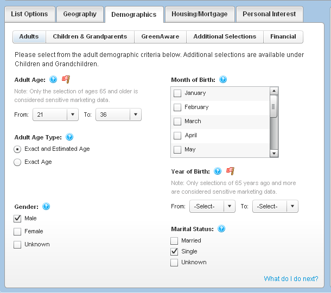This screenshot has height=293, width=331.
Task: Open Marital Status help icon
Action: [222, 229]
